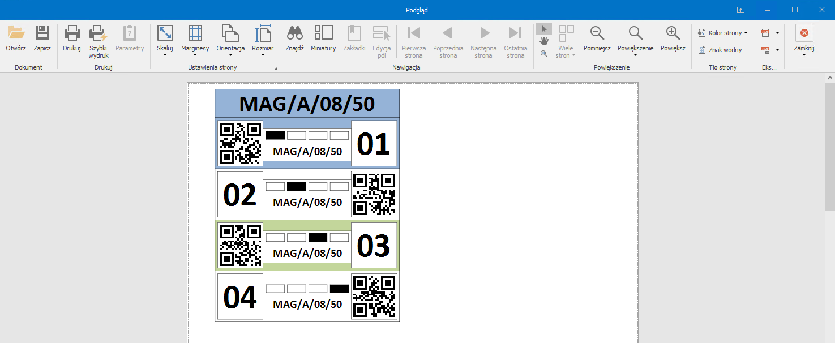Activate Edycja pól field editing
The image size is (835, 343).
(382, 42)
